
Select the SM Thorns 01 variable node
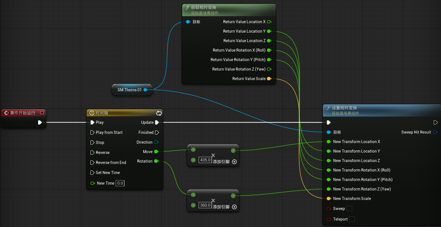click(132, 90)
